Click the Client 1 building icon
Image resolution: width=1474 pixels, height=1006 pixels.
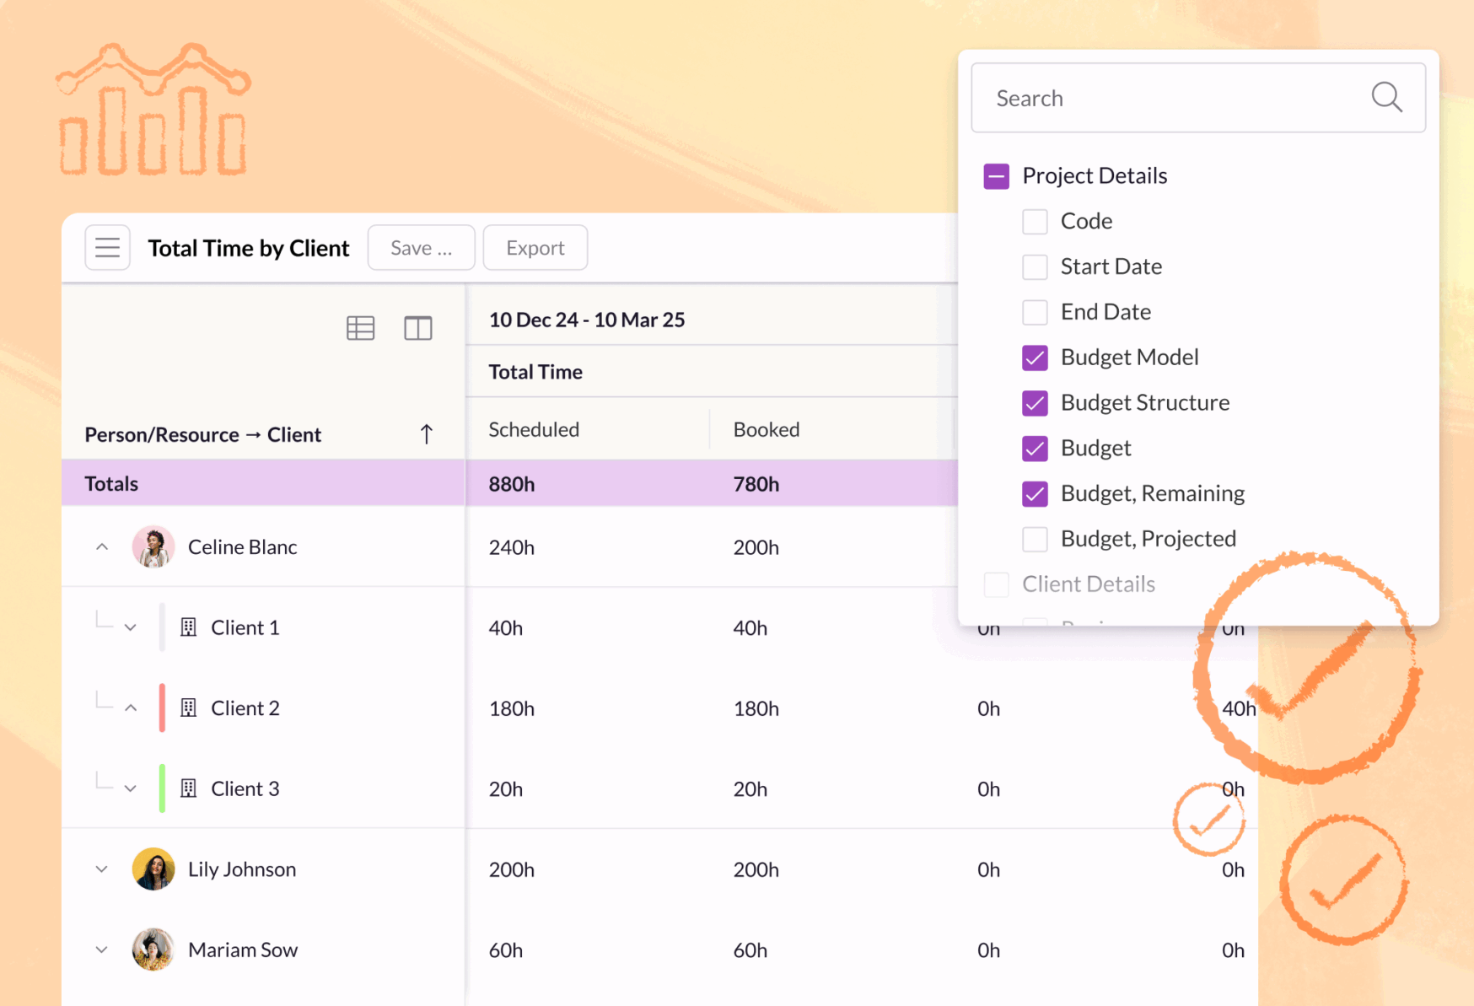[x=189, y=627]
